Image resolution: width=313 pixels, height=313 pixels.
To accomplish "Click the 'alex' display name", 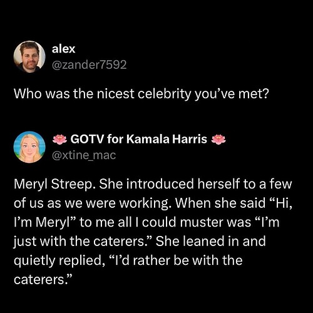I will [x=63, y=49].
